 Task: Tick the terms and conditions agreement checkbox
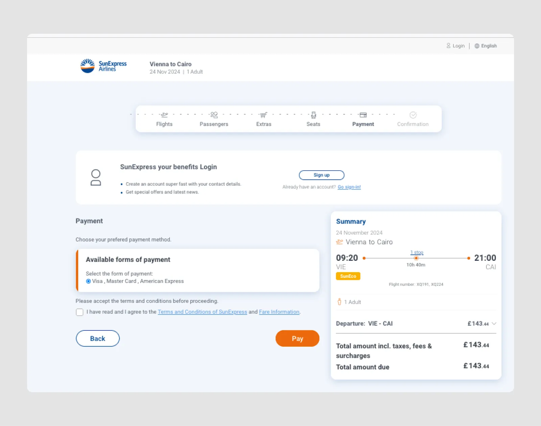coord(79,312)
